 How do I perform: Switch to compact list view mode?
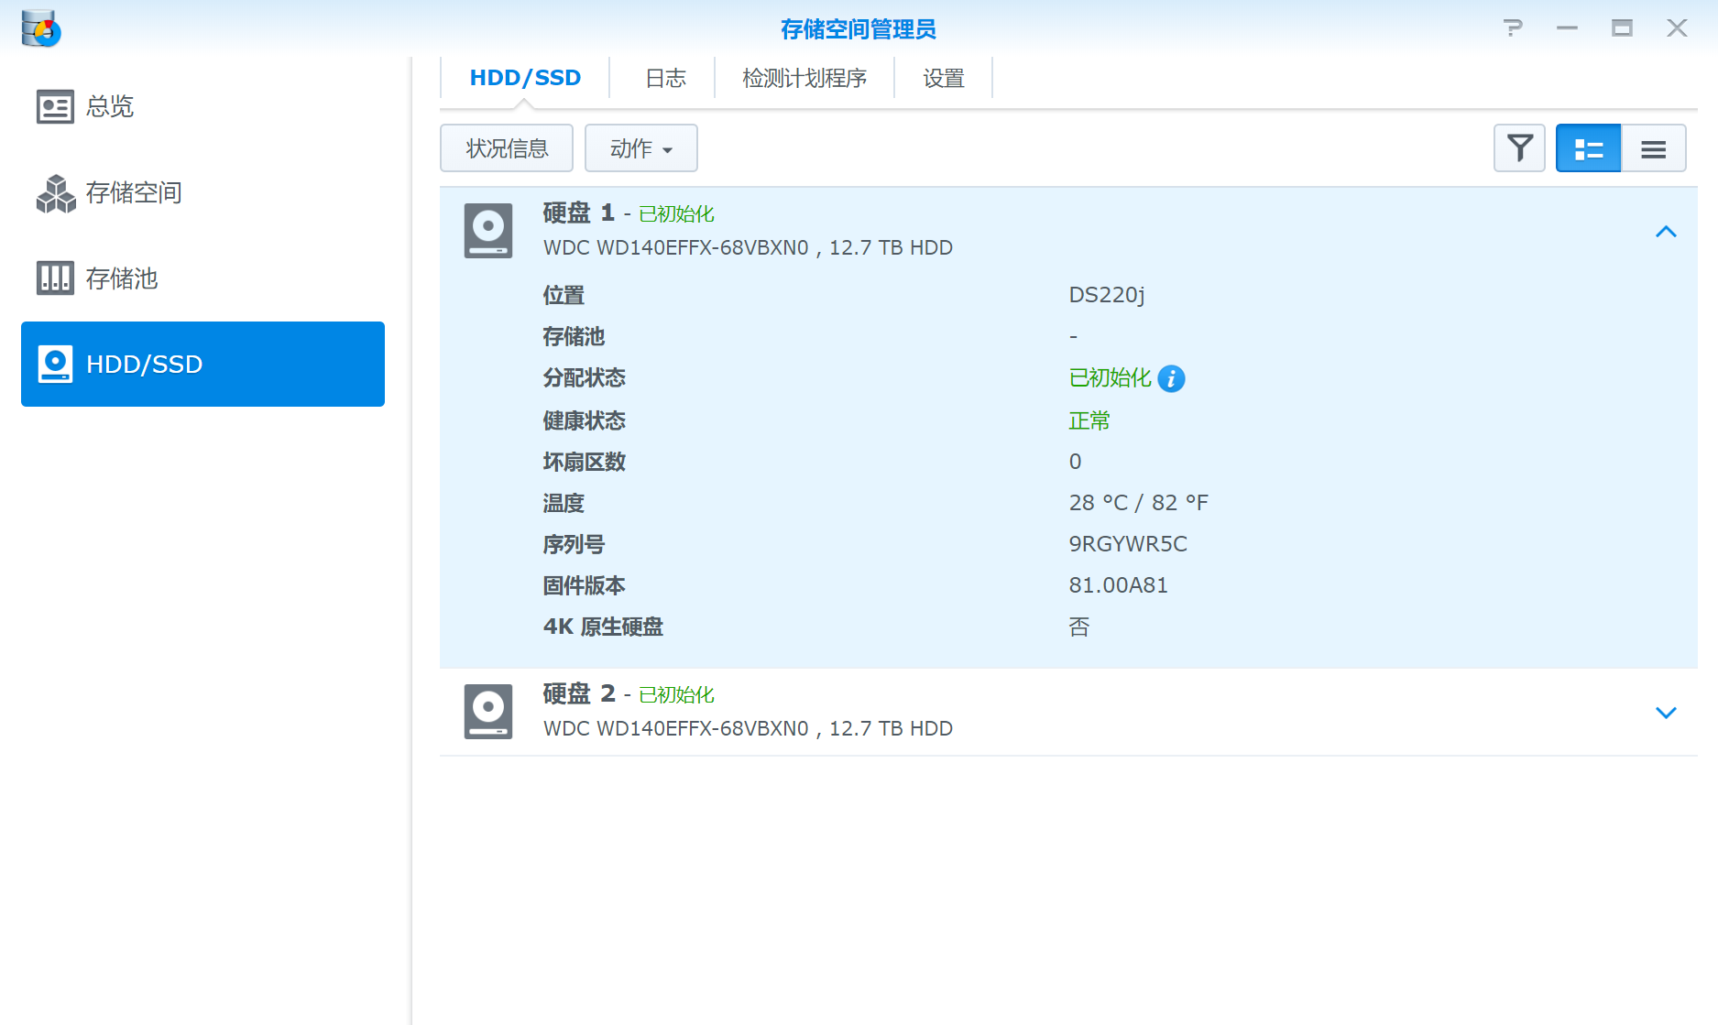[x=1653, y=148]
